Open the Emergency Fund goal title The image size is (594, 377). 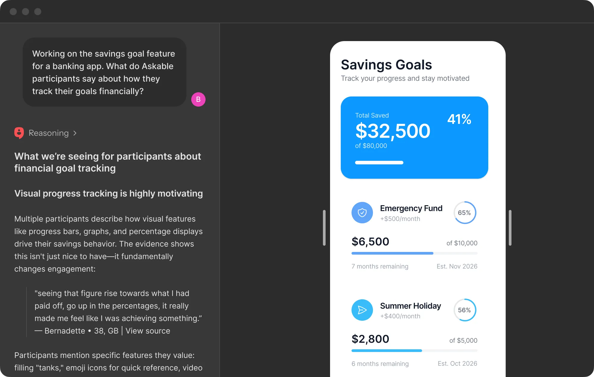click(x=411, y=208)
